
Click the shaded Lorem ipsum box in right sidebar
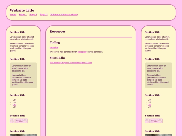[158, 75]
